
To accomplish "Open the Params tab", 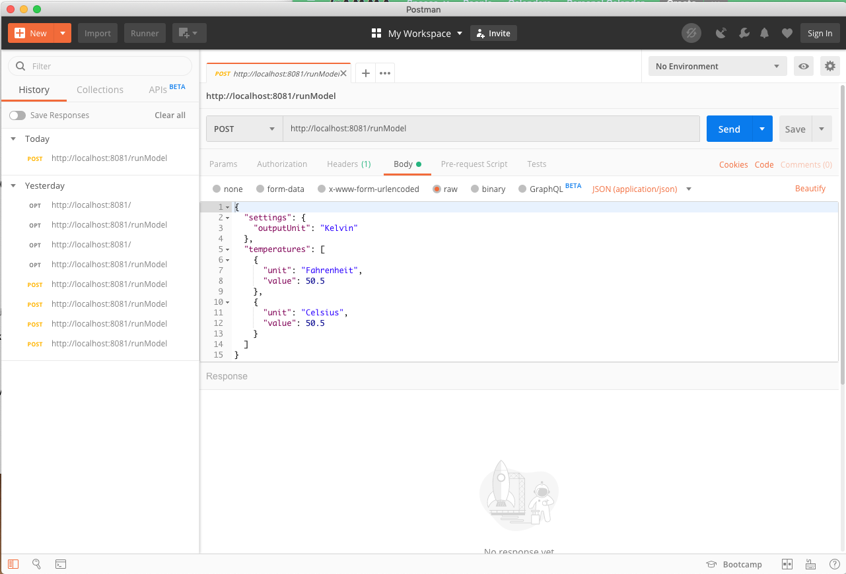I will click(x=223, y=164).
